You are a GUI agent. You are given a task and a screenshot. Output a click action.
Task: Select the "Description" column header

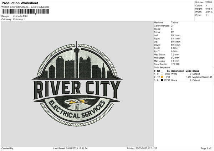[178, 71]
